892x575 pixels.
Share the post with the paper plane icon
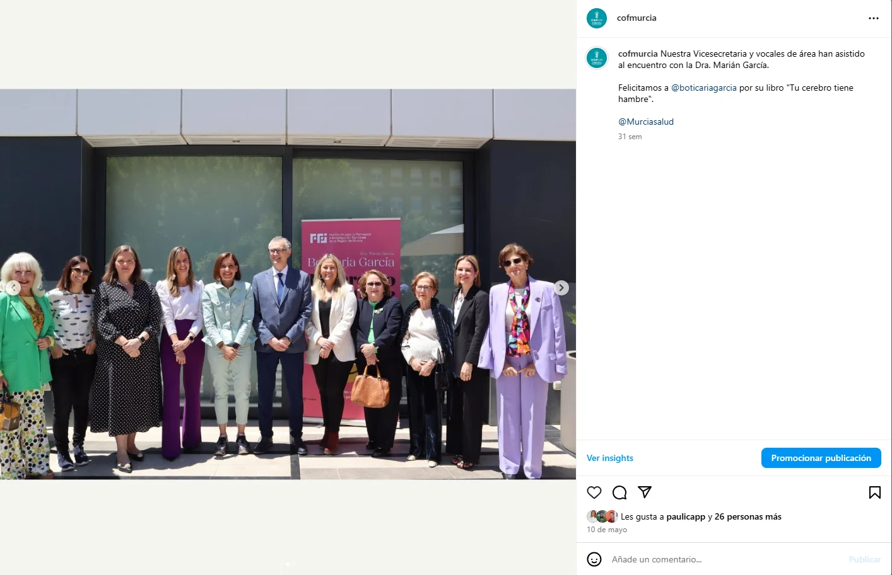click(645, 492)
